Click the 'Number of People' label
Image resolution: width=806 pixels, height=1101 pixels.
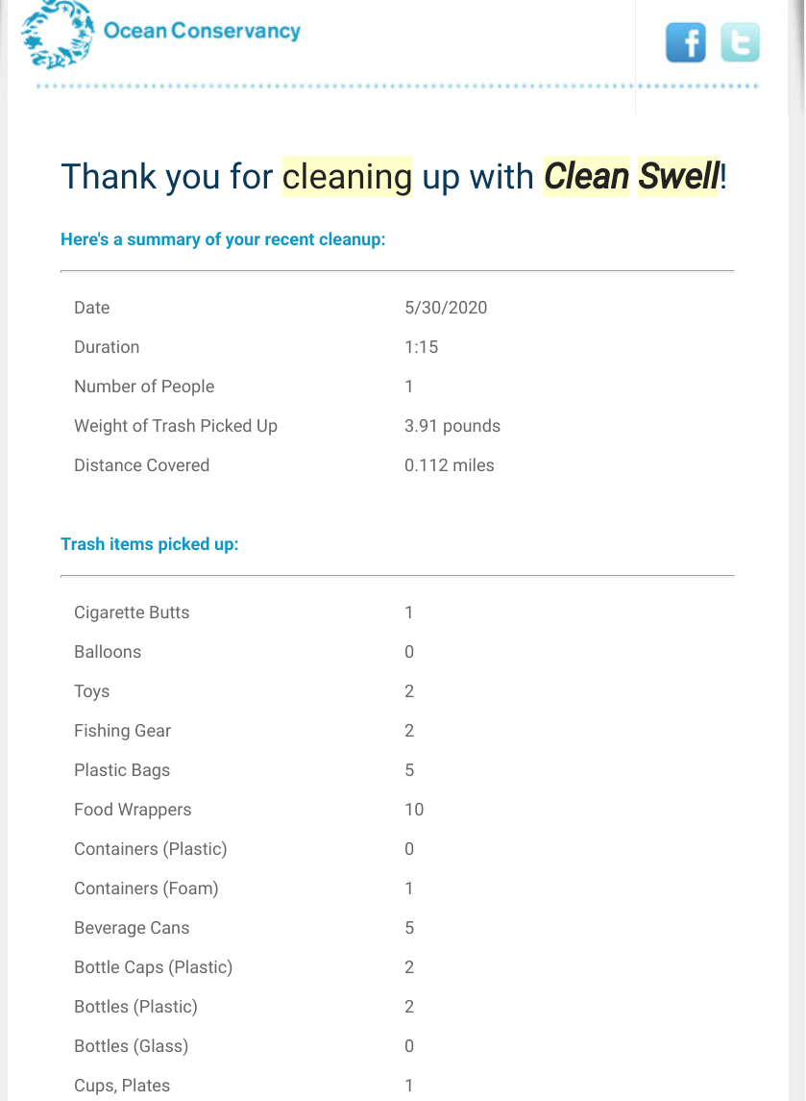[x=144, y=387]
